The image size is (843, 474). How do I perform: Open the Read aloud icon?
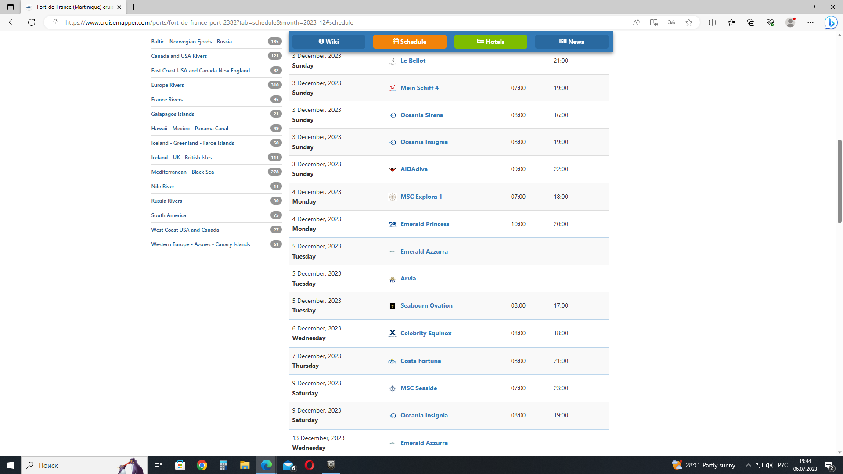pyautogui.click(x=636, y=22)
